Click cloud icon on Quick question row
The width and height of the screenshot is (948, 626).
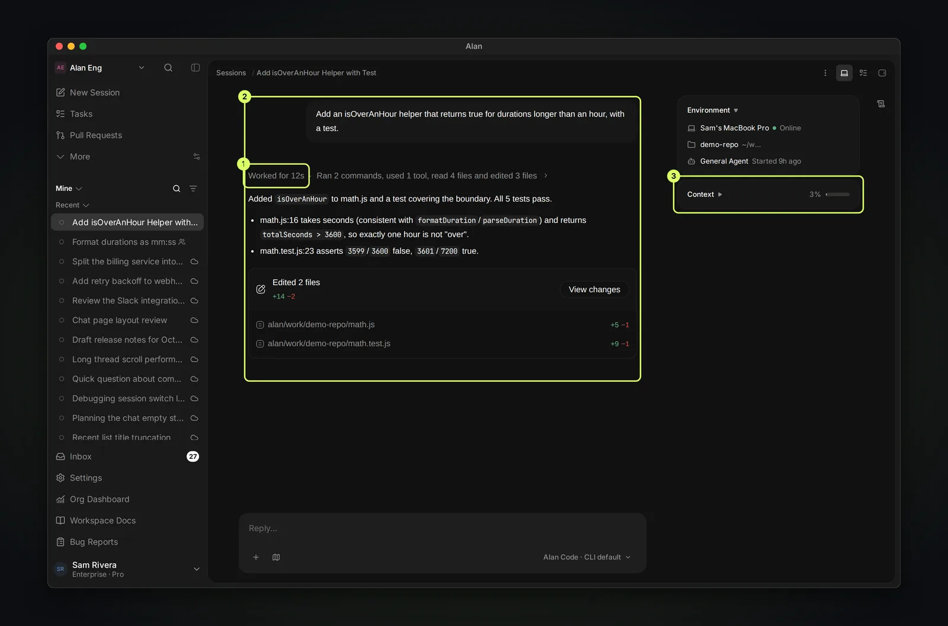pyautogui.click(x=194, y=379)
